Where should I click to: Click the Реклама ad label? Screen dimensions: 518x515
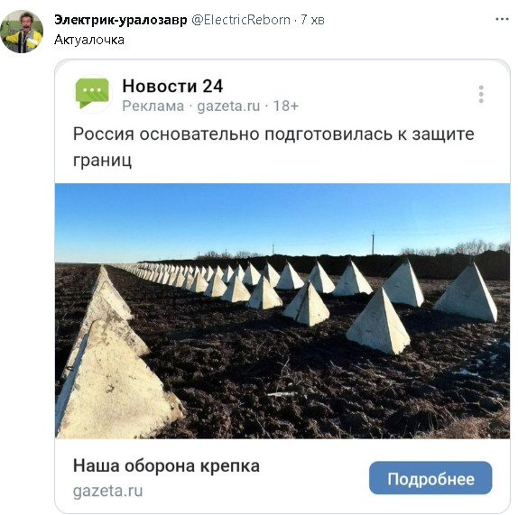pos(153,106)
